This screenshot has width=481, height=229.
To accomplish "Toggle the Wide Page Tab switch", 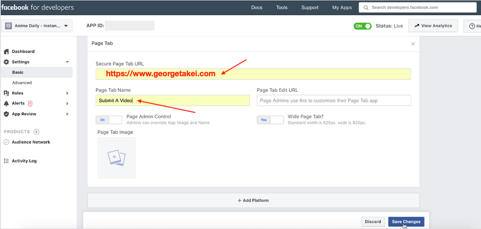I will click(x=270, y=120).
